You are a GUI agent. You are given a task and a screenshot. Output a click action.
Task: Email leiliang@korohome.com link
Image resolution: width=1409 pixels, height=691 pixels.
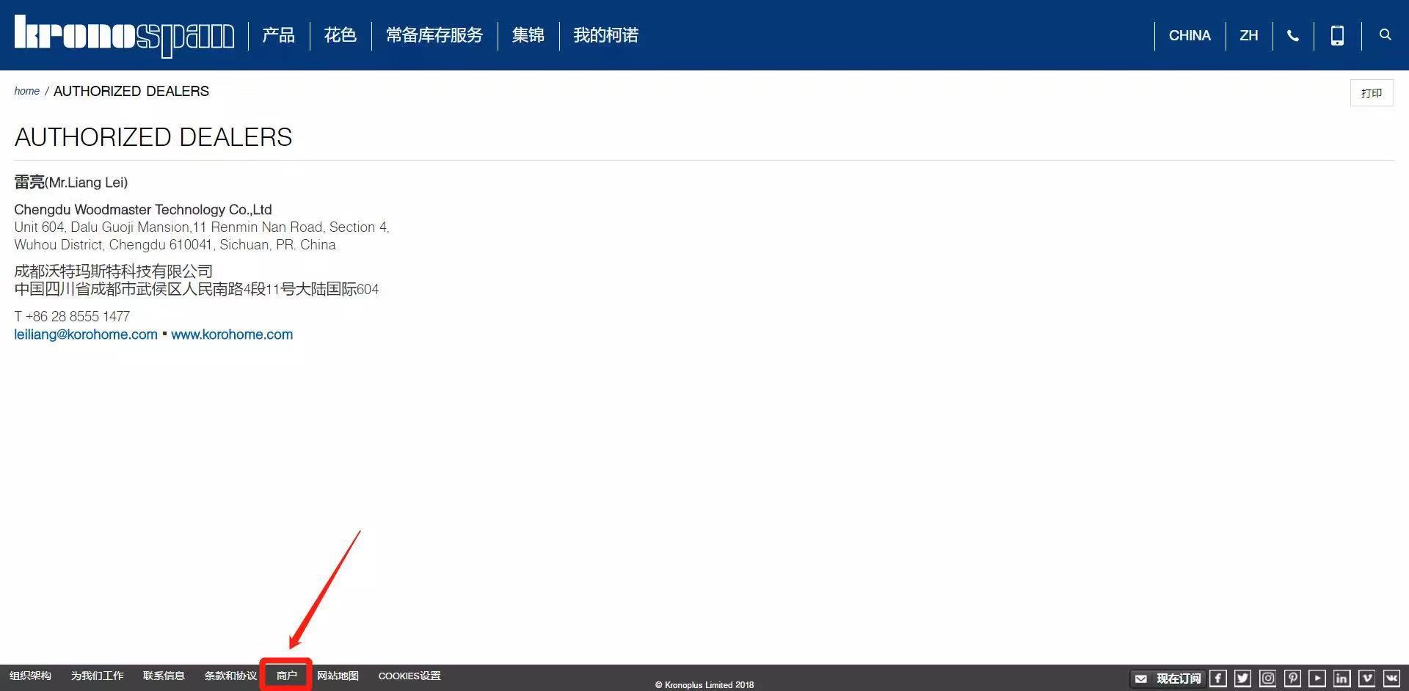(86, 334)
